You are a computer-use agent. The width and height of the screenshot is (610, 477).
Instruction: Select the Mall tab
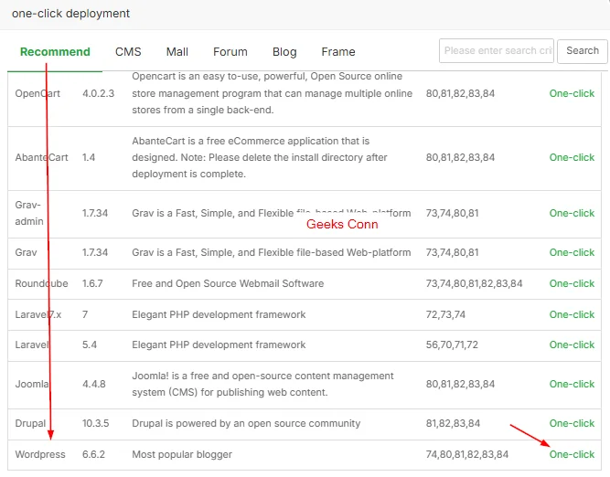pos(177,52)
